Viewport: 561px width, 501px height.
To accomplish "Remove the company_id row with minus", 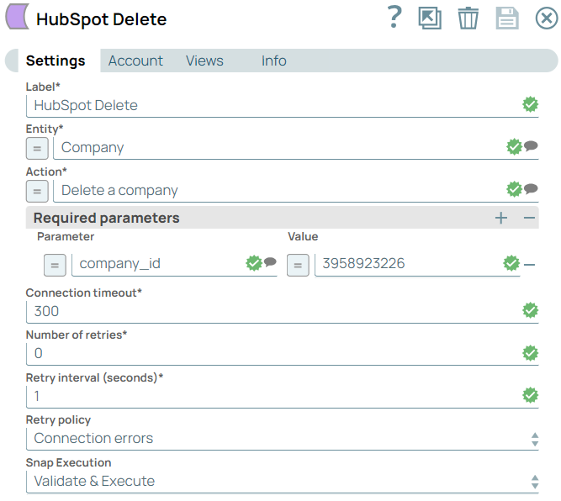I will (x=530, y=265).
